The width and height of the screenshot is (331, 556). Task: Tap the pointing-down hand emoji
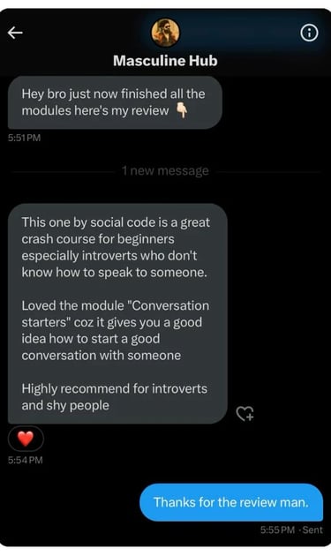click(x=182, y=110)
